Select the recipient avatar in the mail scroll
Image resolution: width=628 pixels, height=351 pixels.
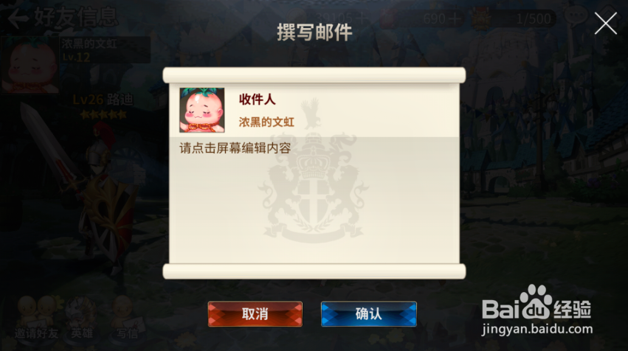click(x=202, y=110)
